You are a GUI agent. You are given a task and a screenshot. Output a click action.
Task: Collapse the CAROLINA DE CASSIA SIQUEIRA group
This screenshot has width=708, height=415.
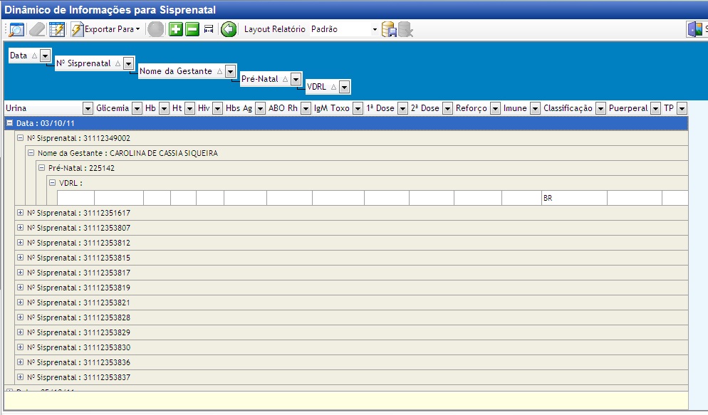(x=31, y=152)
